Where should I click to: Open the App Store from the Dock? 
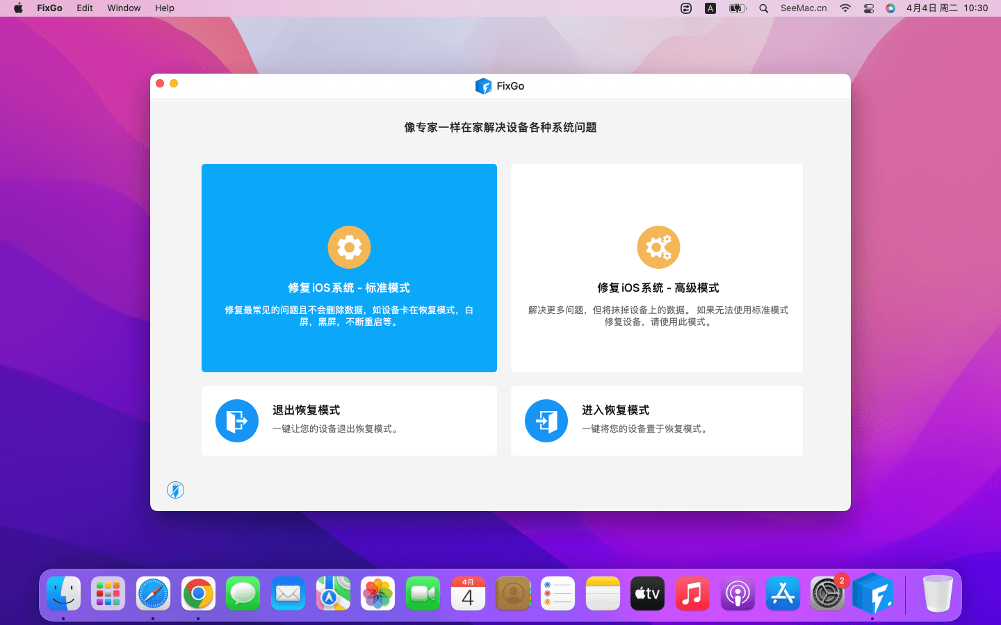[783, 594]
